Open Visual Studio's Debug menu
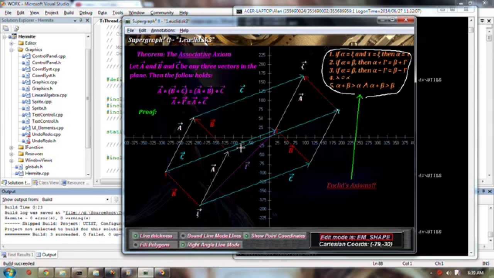The width and height of the screenshot is (494, 278). point(86,13)
